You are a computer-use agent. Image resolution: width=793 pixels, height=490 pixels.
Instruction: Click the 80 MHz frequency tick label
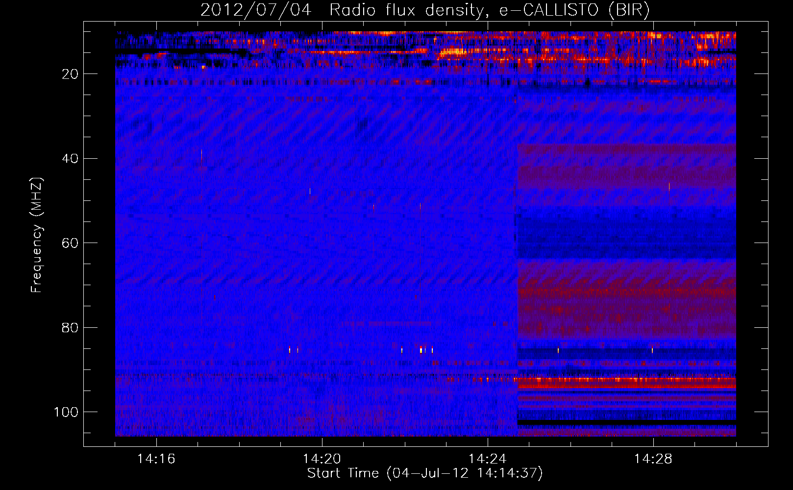70,327
